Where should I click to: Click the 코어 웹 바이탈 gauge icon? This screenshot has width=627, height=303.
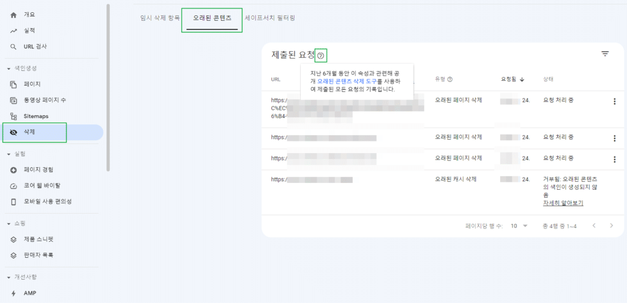(x=13, y=186)
